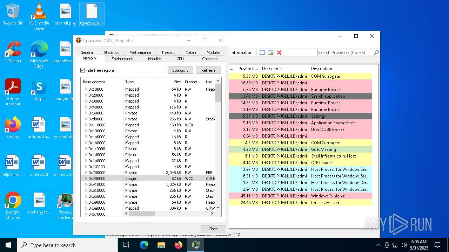Screen dimensions: 449x252
Task: Select the Search application process row
Action: coord(300,96)
